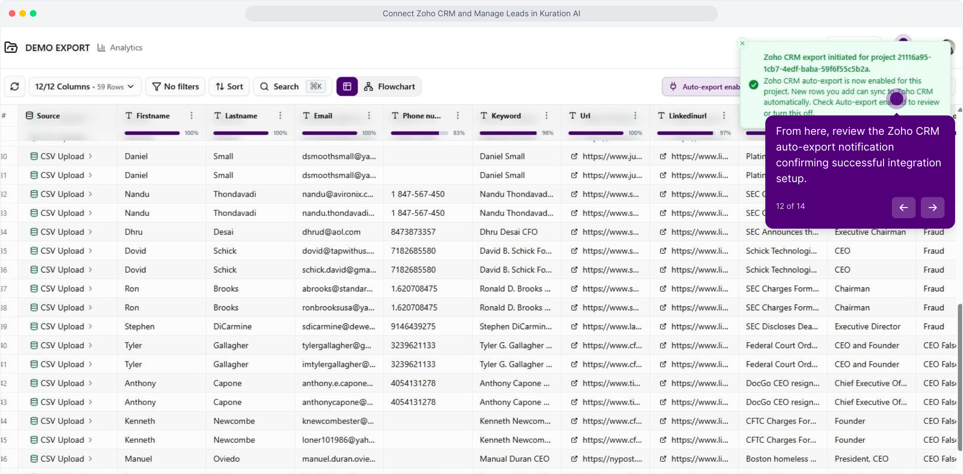Screen dimensions: 963x474
Task: Select President, CEO title cell
Action: coord(872,459)
